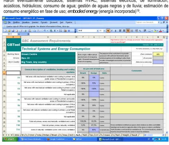The image size is (169, 145).
Task: Switch to the Intro sheet tab
Action: pyautogui.click(x=17, y=135)
